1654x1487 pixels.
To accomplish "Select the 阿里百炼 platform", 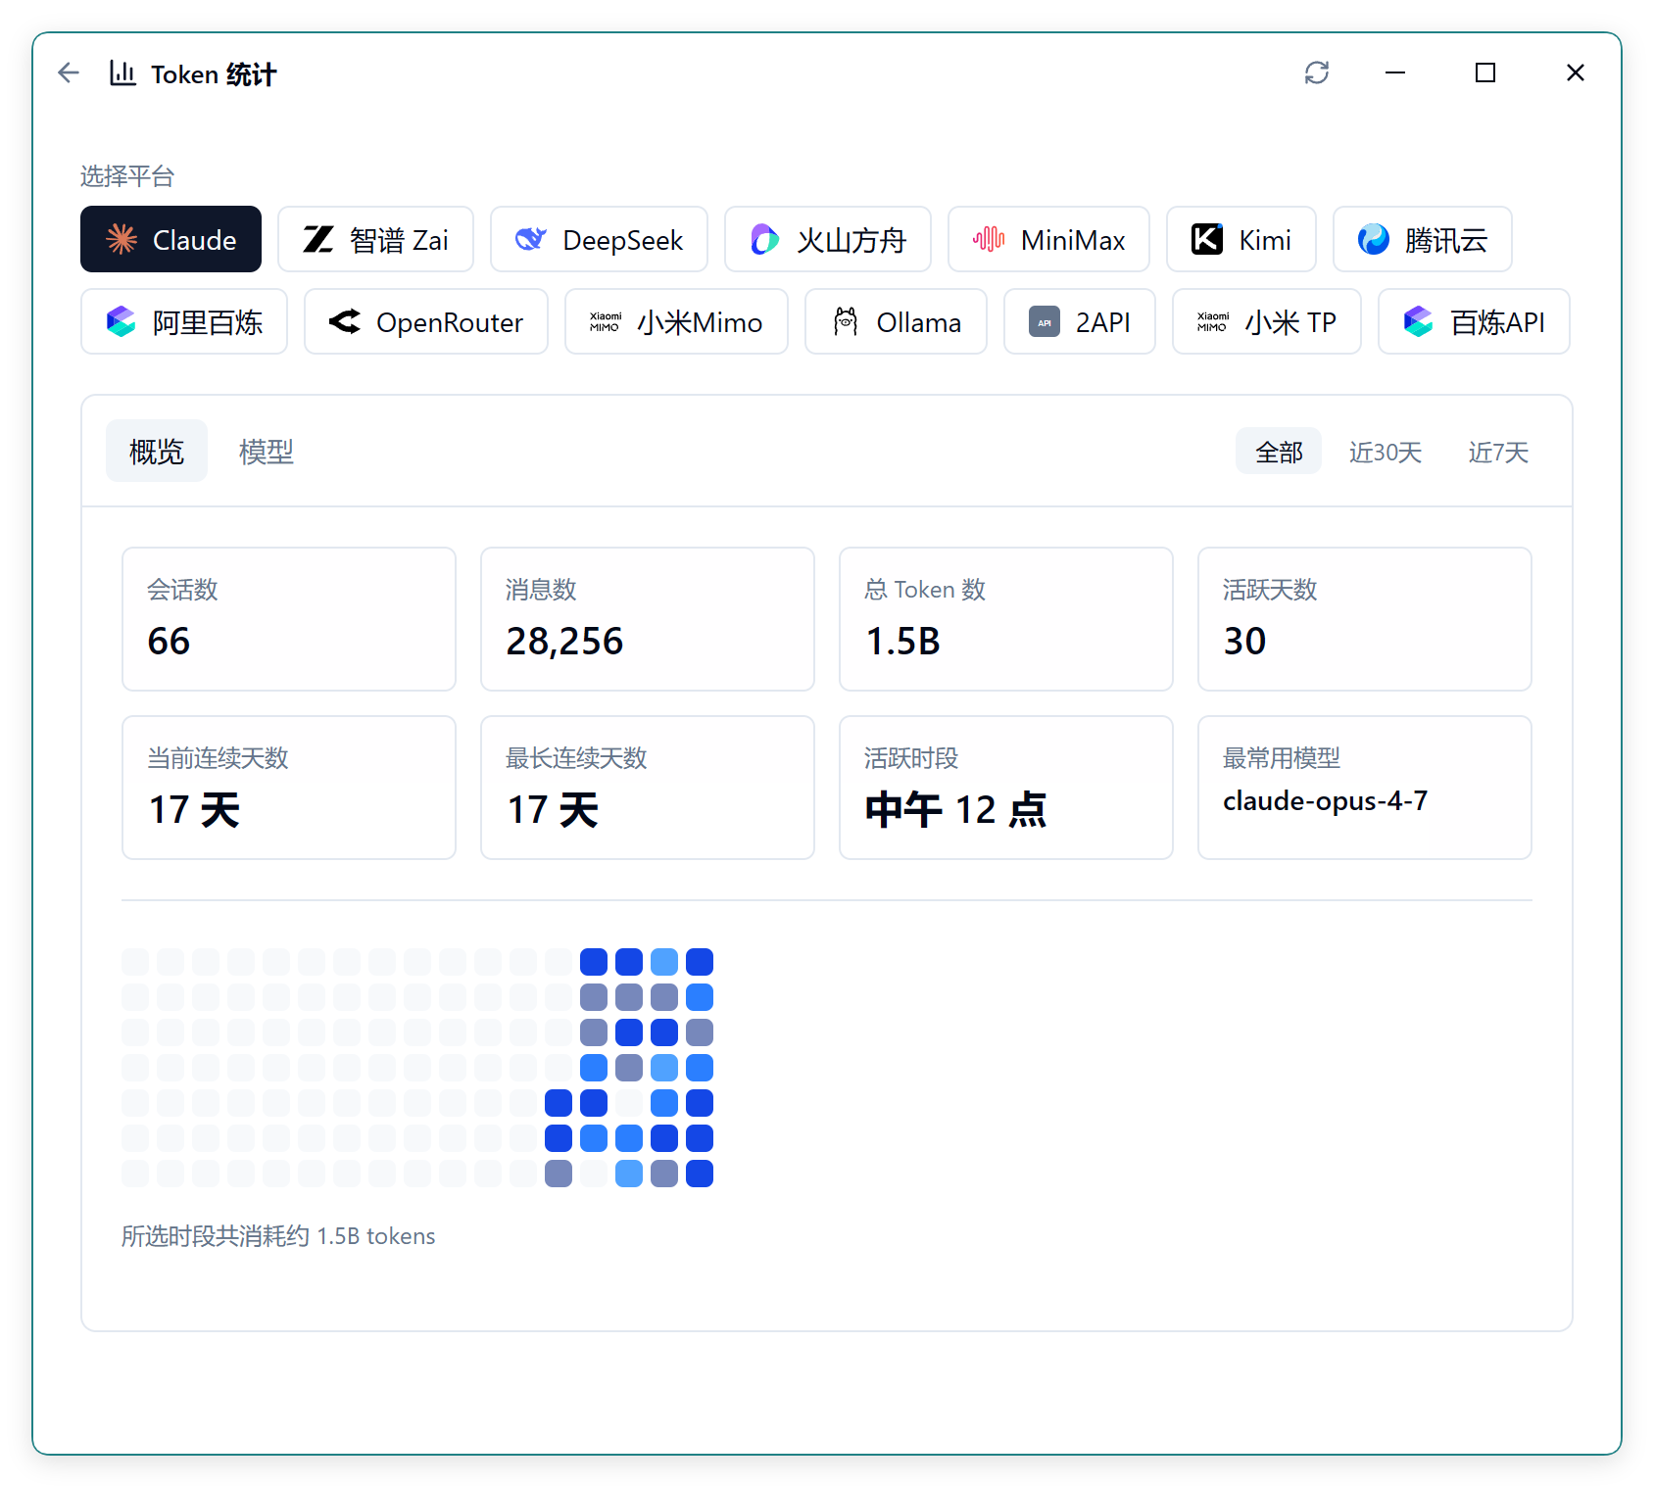I will 184,321.
